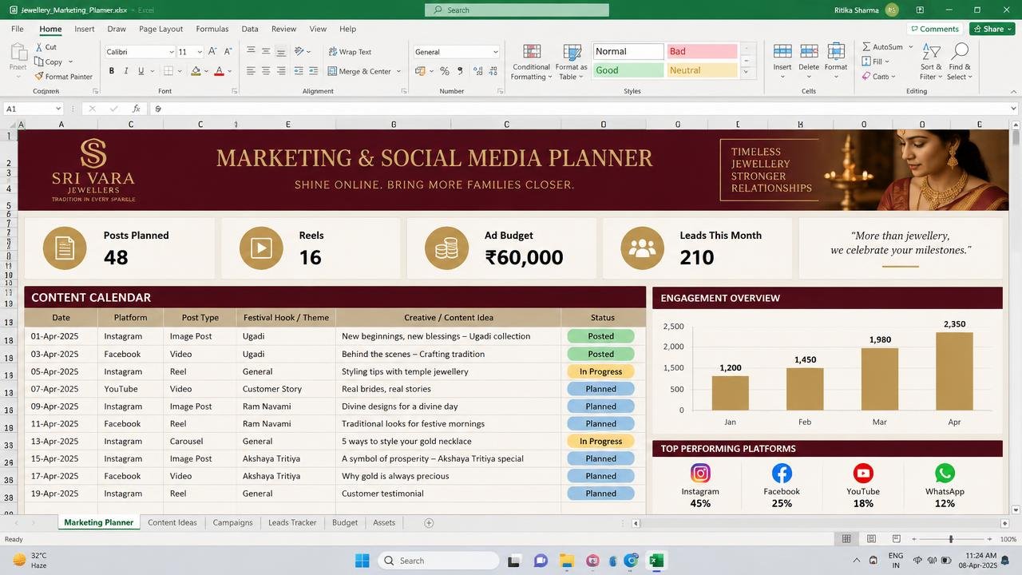Open Format as Table gallery
This screenshot has width=1022, height=575.
coord(572,62)
